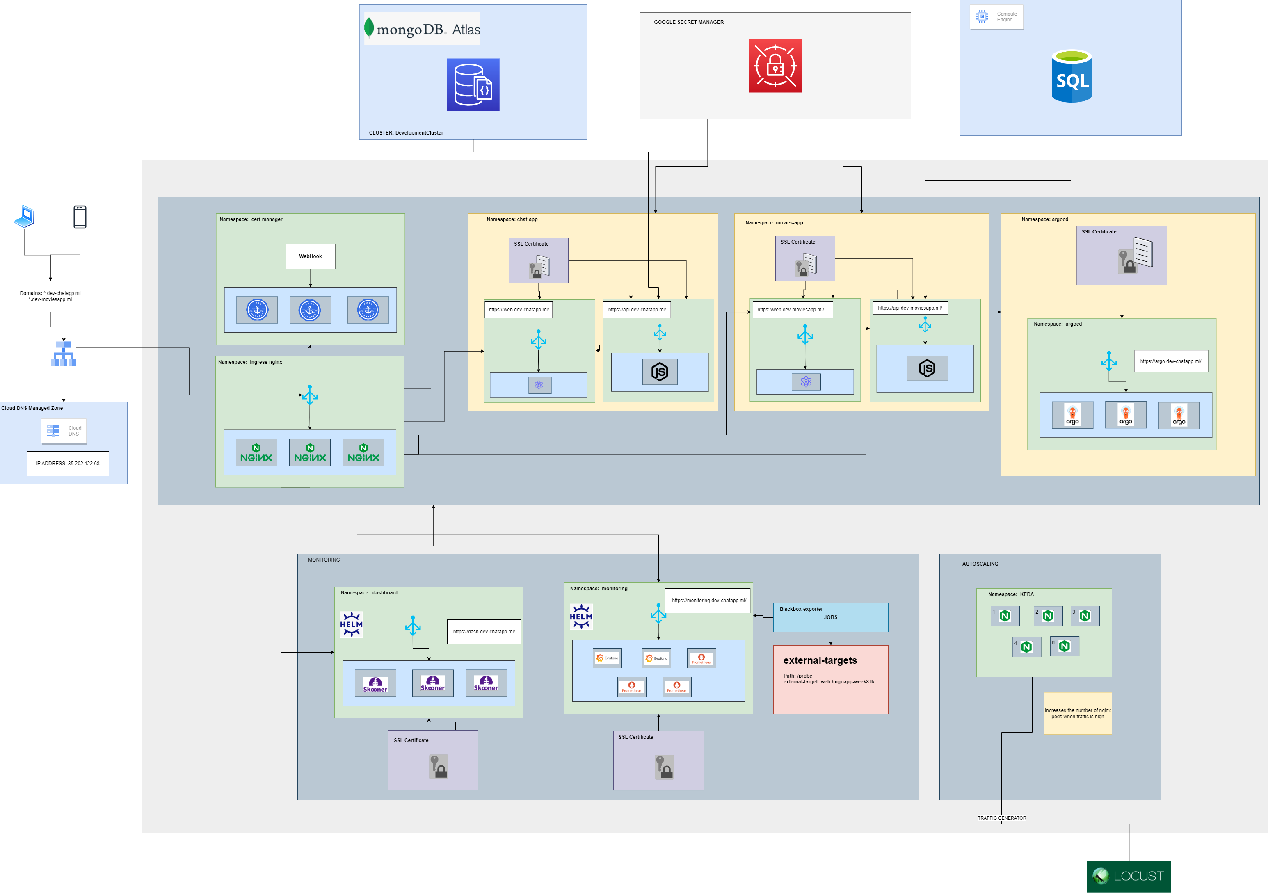Screen dimensions: 1268x893
Task: Click the HELM logo in dashboard namespace
Action: point(351,624)
